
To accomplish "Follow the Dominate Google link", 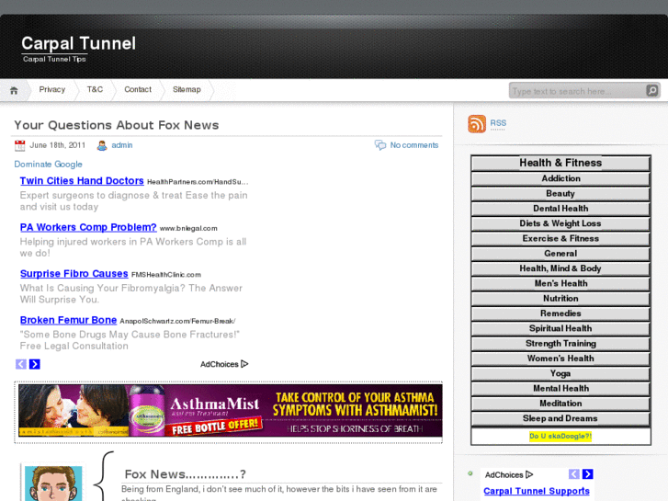I will coord(48,165).
